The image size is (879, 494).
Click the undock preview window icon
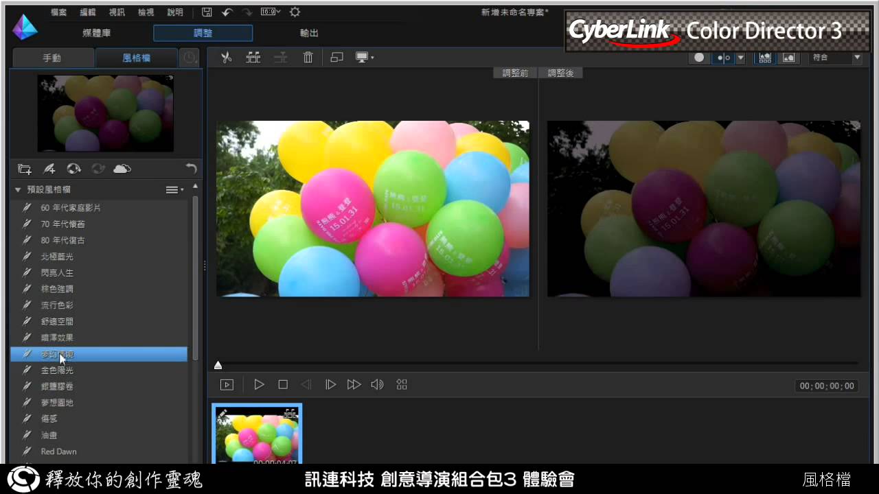[336, 58]
